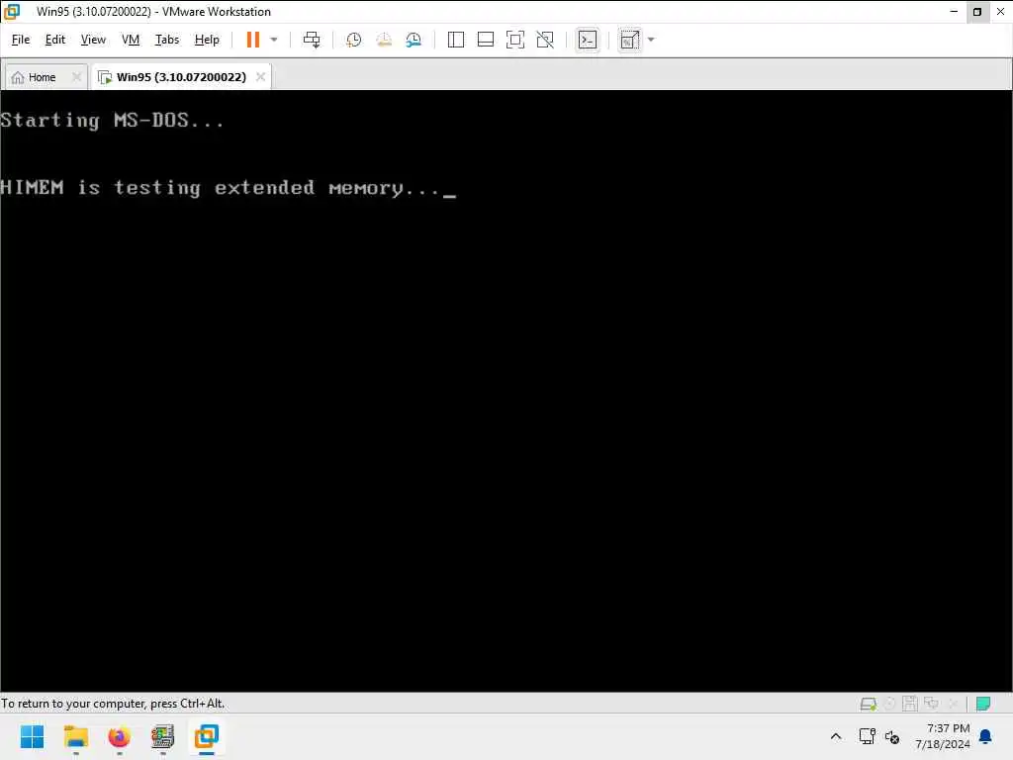Image resolution: width=1013 pixels, height=760 pixels.
Task: Open the Windows Start menu
Action: 33,736
